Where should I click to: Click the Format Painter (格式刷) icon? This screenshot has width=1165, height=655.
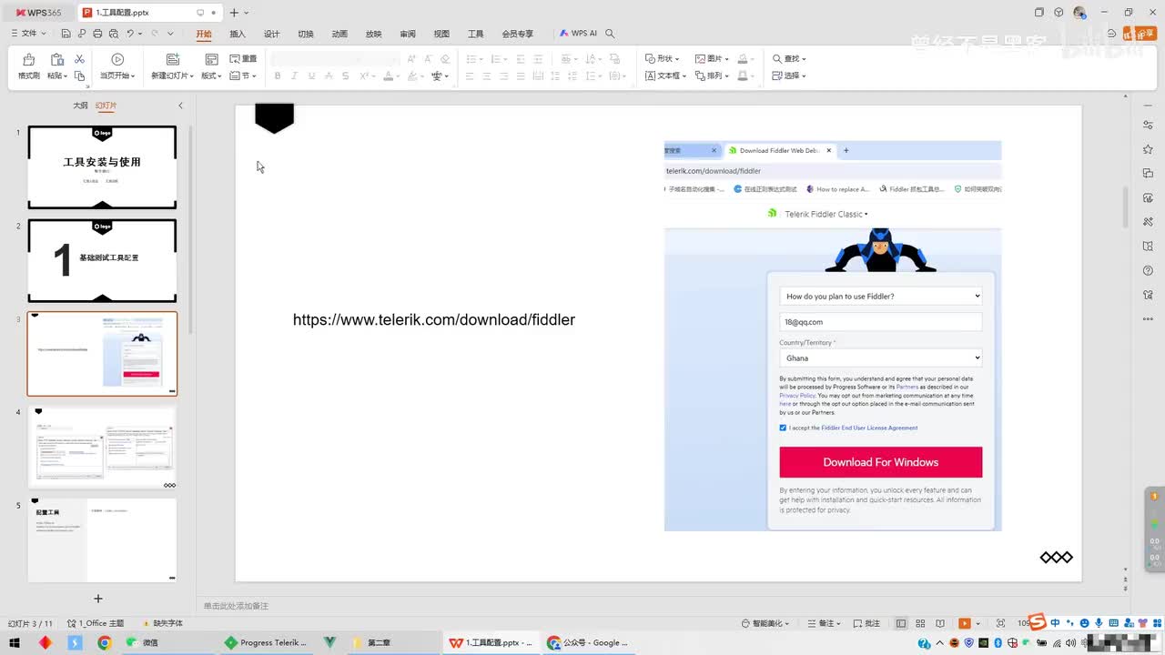[x=28, y=59]
